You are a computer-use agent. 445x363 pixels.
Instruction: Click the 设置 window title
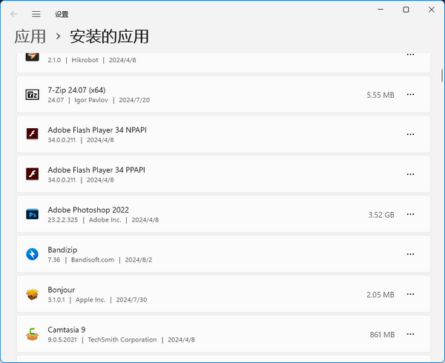[x=62, y=14]
